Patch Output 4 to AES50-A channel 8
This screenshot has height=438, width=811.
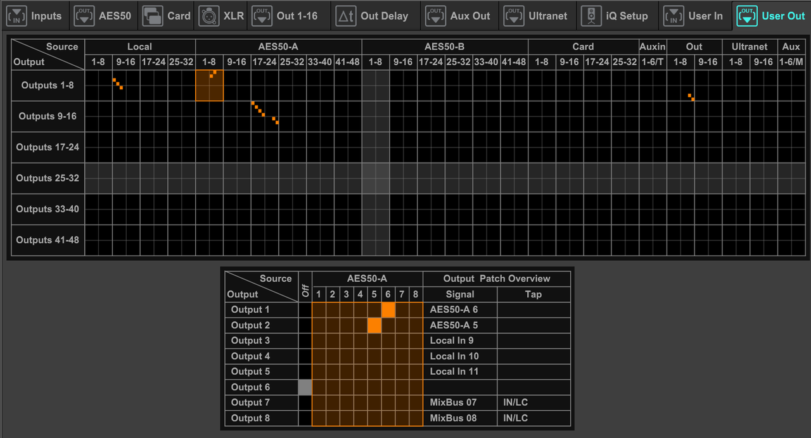point(416,356)
